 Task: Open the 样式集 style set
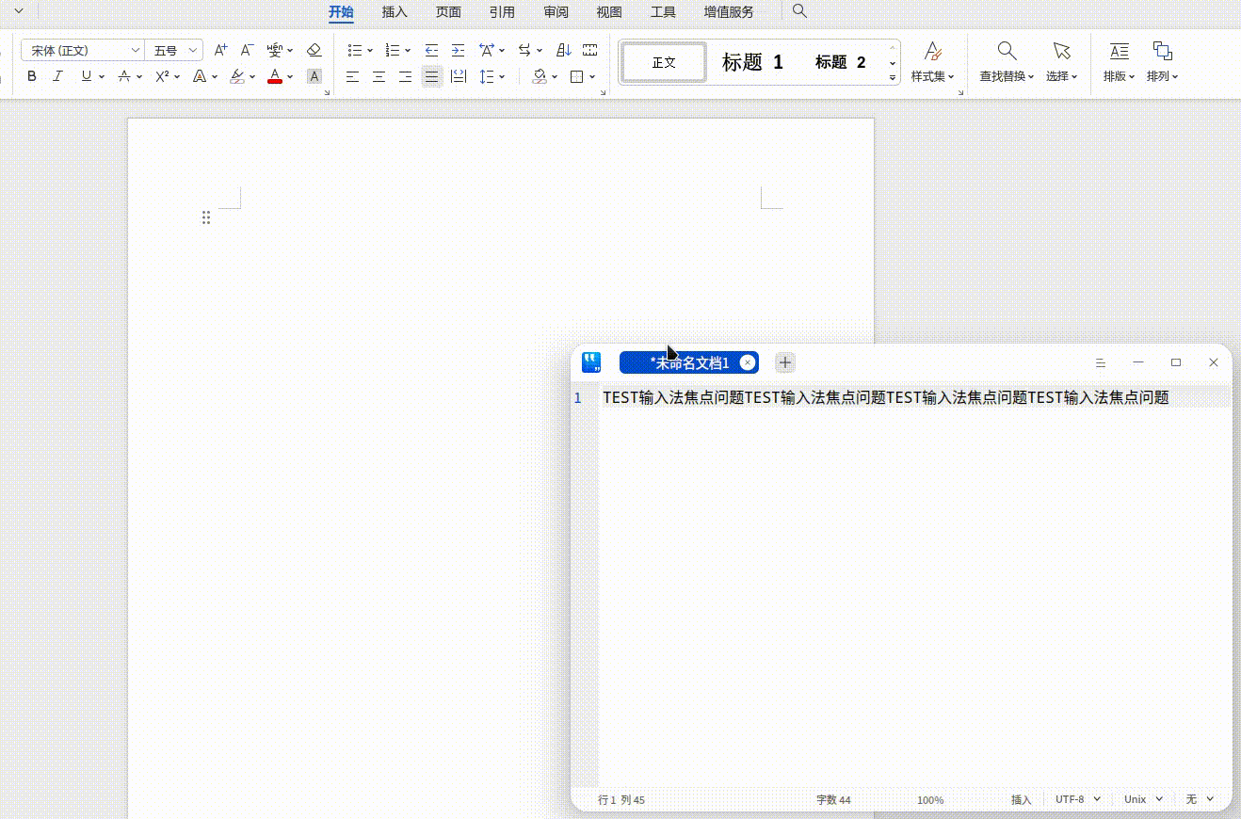pyautogui.click(x=932, y=62)
